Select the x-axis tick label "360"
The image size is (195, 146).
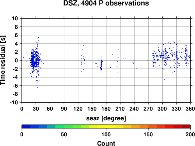pyautogui.click(x=190, y=109)
